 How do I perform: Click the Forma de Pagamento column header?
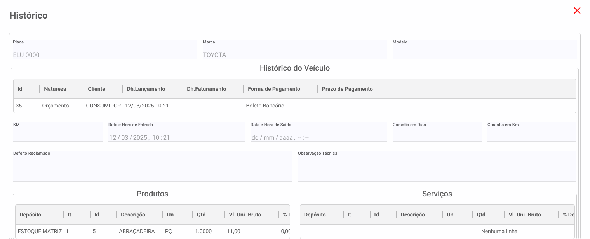tap(274, 89)
